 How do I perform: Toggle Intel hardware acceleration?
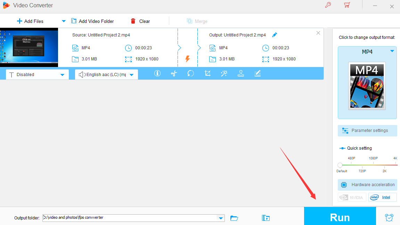382,197
